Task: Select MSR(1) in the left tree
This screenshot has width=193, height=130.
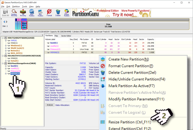Action: [14, 43]
